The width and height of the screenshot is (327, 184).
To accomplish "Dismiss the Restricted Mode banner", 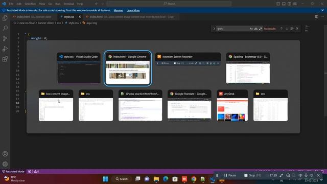I will 322,10.
